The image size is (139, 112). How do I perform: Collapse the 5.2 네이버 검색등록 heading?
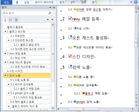(9, 84)
